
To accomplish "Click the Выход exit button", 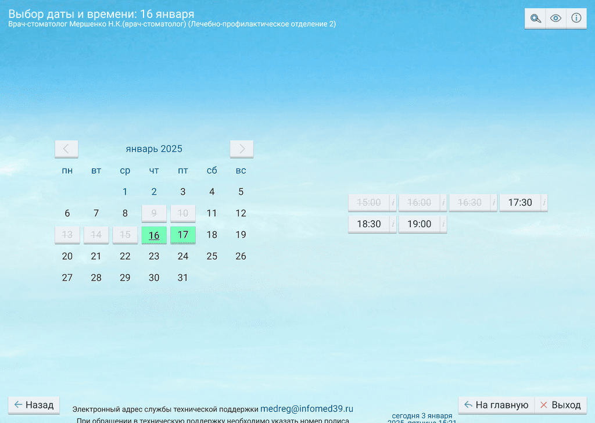I will 561,405.
